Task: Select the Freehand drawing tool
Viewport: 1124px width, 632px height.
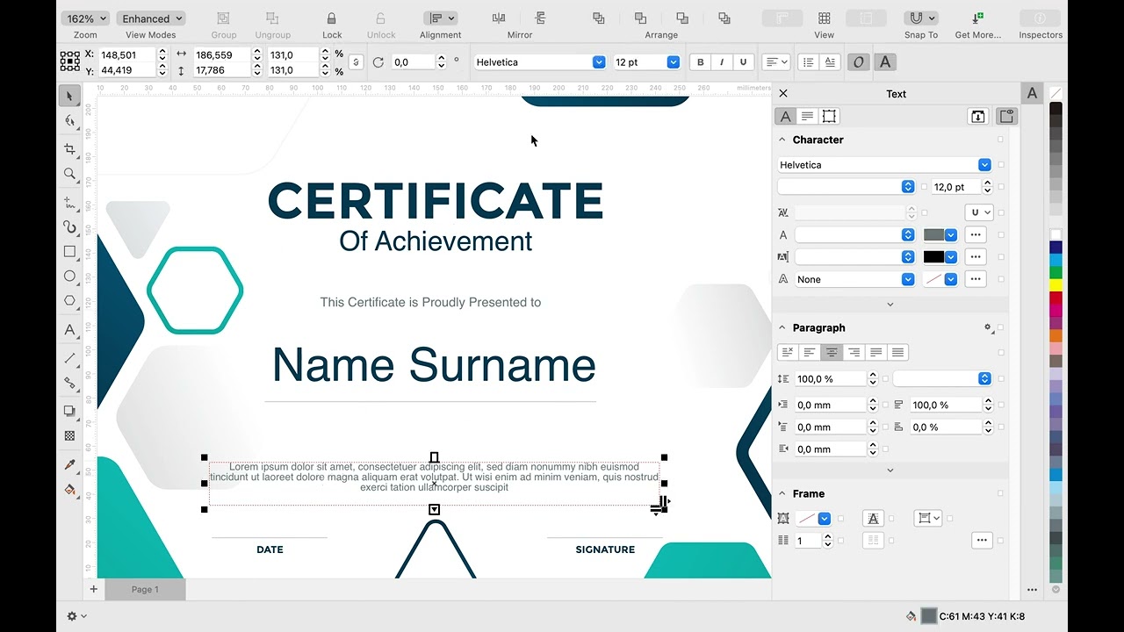Action: click(69, 201)
